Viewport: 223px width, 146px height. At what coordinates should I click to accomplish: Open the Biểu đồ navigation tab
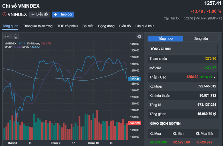click(125, 26)
